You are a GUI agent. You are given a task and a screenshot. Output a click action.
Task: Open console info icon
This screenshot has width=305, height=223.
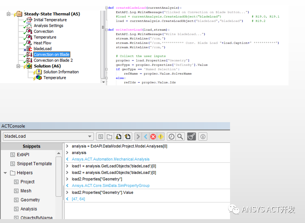click(203, 137)
